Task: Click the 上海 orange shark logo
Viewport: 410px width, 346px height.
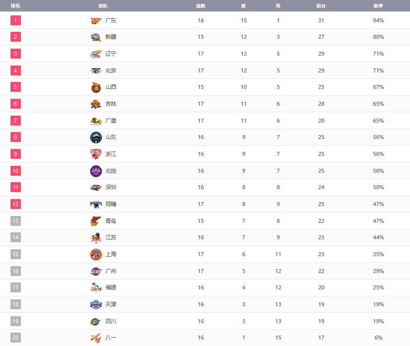Action: (96, 254)
